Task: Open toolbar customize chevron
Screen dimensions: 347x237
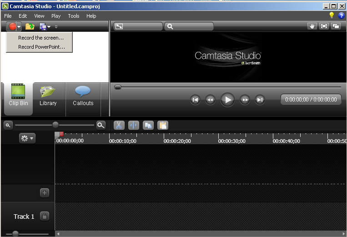Action: [56, 27]
